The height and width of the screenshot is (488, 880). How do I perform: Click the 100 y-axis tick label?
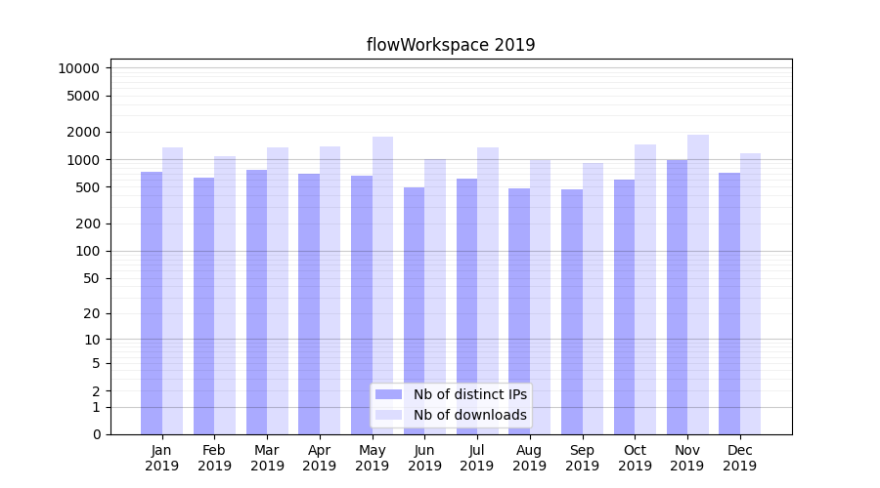click(x=88, y=251)
